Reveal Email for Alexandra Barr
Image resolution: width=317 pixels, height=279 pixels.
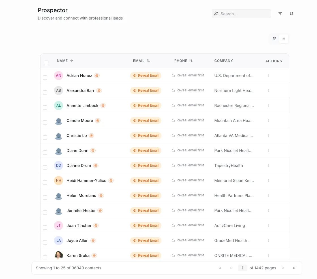click(146, 91)
